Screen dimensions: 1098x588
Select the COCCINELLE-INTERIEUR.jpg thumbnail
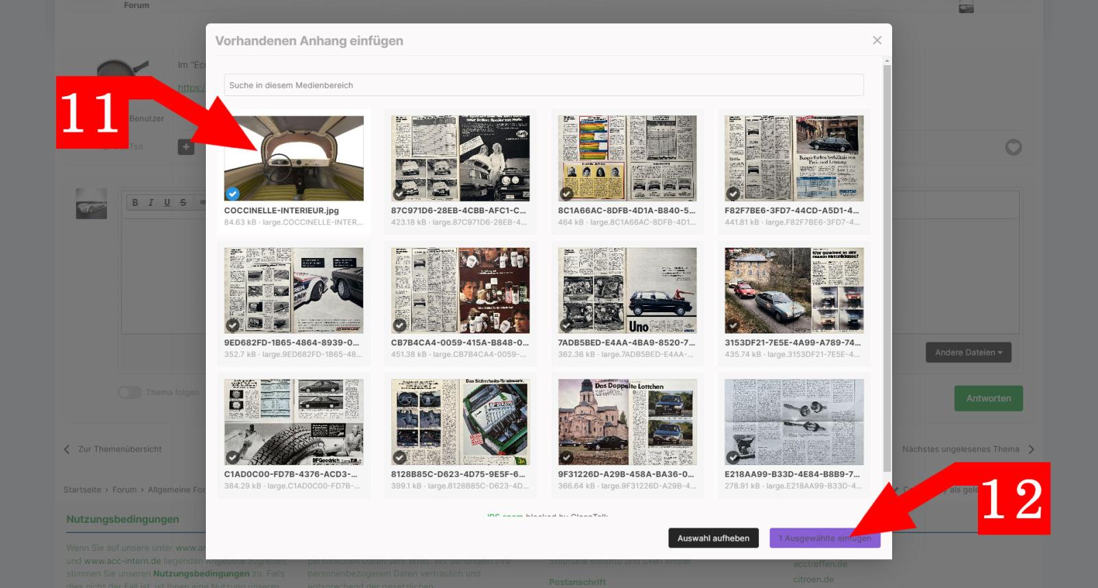(294, 158)
